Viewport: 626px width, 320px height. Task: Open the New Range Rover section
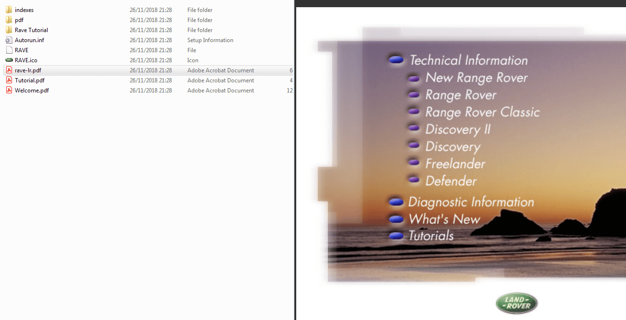tap(476, 78)
